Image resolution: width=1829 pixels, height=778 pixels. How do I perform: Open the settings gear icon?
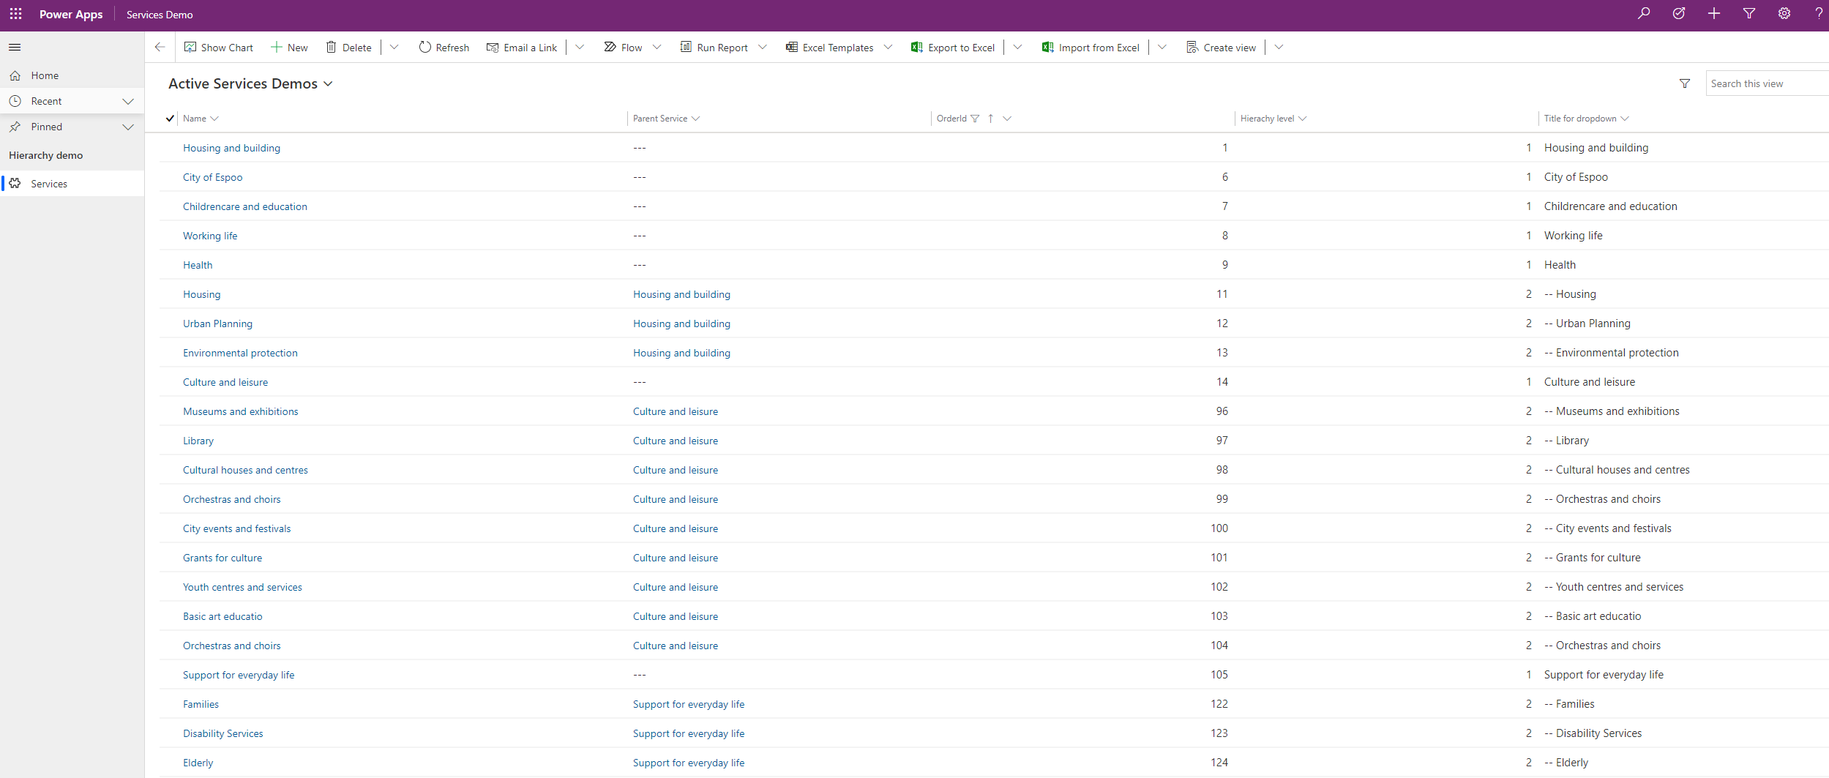(x=1784, y=14)
